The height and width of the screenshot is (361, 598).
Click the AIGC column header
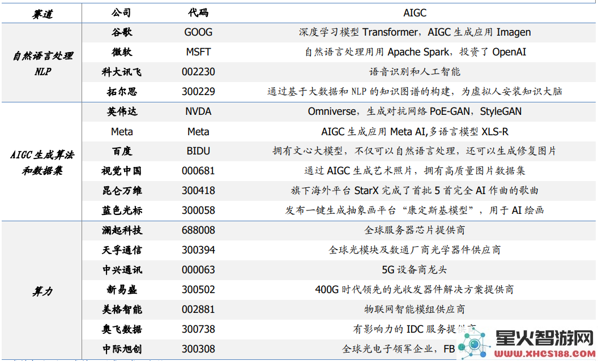415,13
